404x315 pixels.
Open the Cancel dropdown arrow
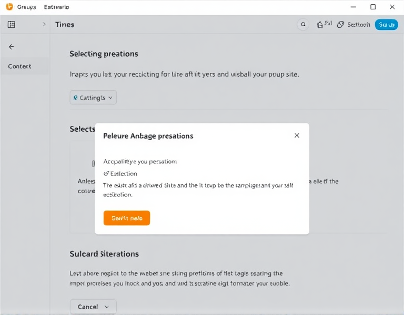click(x=107, y=307)
